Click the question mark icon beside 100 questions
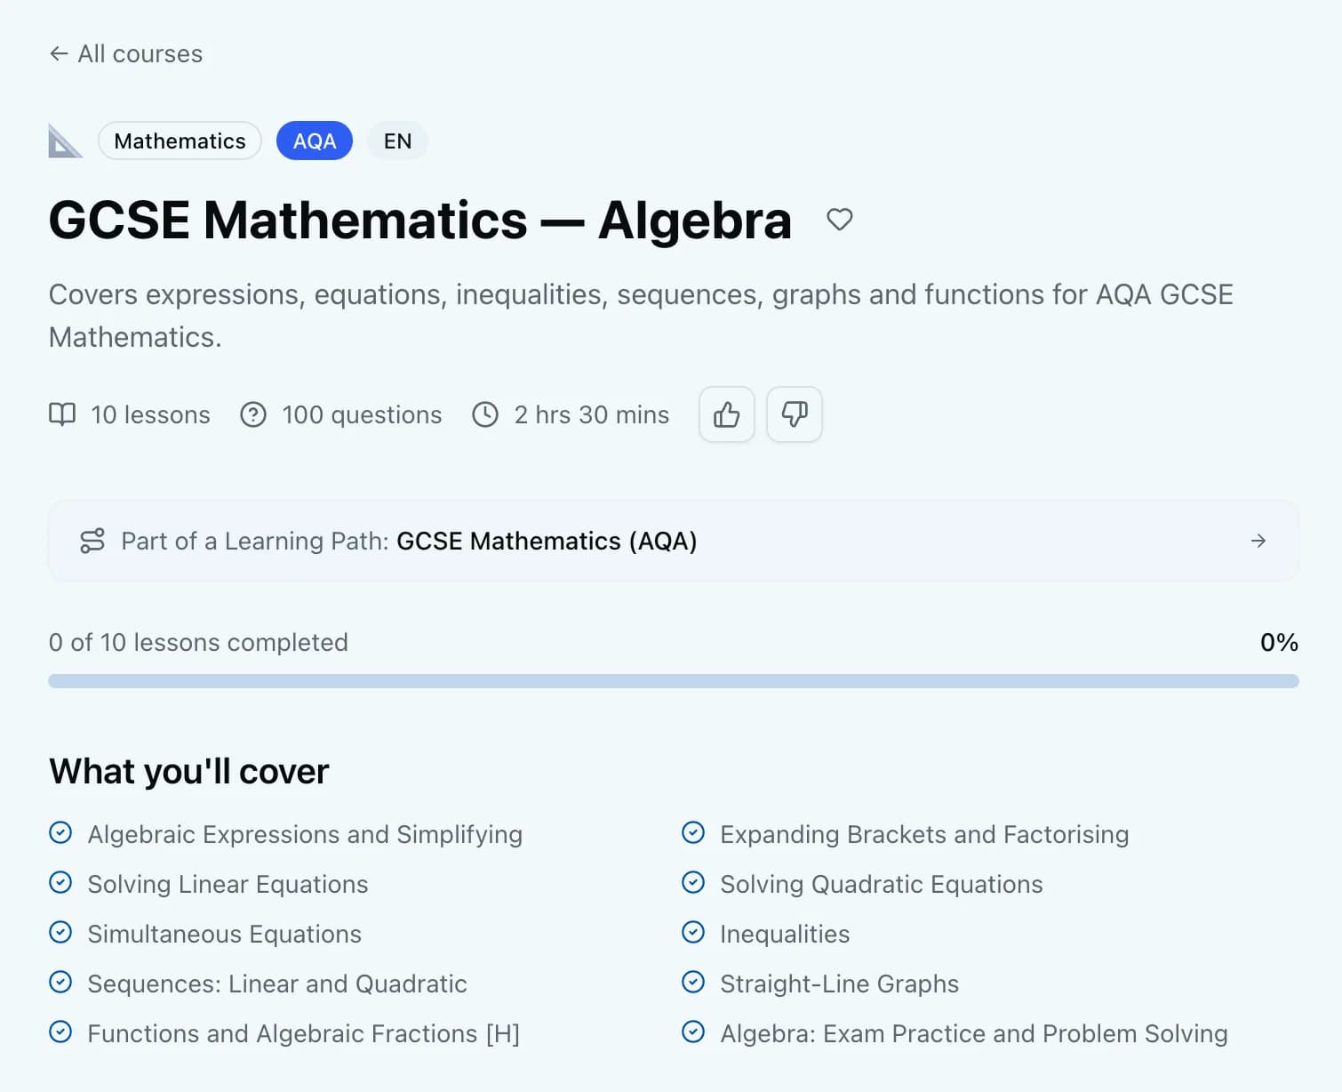This screenshot has width=1342, height=1092. coord(252,414)
